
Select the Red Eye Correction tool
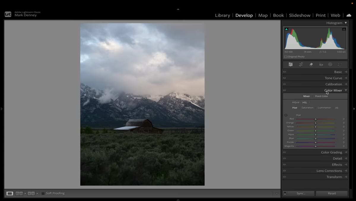[x=321, y=65]
